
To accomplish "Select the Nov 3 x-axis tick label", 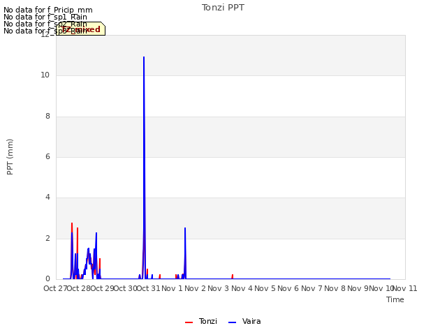I will coord(219,288).
